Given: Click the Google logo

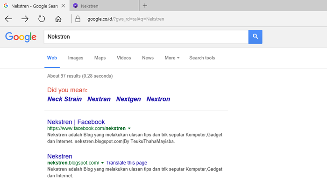Looking at the screenshot, I should tap(21, 37).
